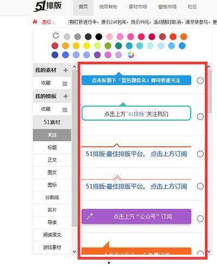Pick the dark navy blue swatch
The image size is (217, 266).
click(55, 55)
